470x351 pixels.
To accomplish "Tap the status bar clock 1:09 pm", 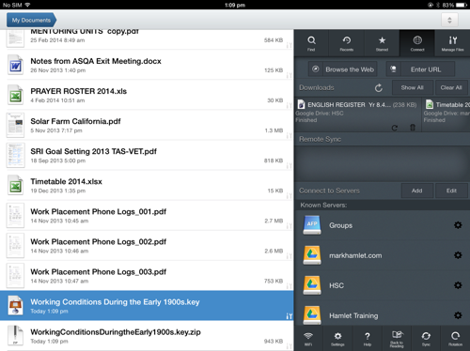I will point(235,5).
